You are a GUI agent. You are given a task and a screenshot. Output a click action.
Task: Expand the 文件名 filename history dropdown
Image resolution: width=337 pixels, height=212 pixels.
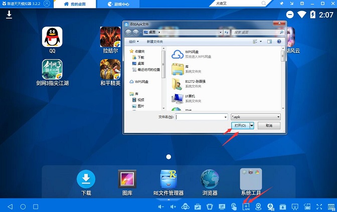[225, 117]
